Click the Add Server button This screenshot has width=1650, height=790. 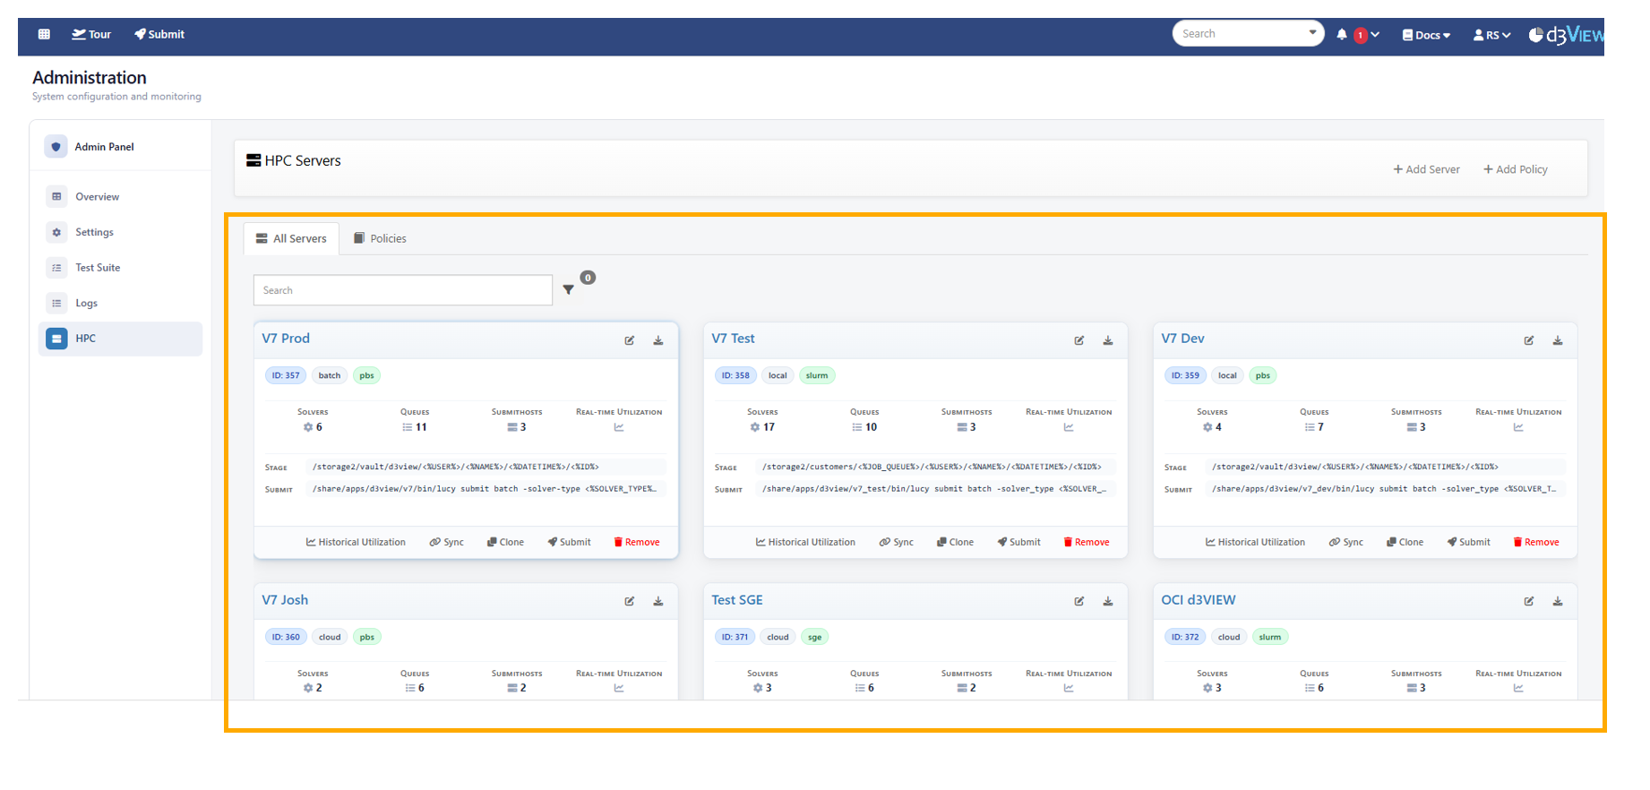[x=1426, y=169]
